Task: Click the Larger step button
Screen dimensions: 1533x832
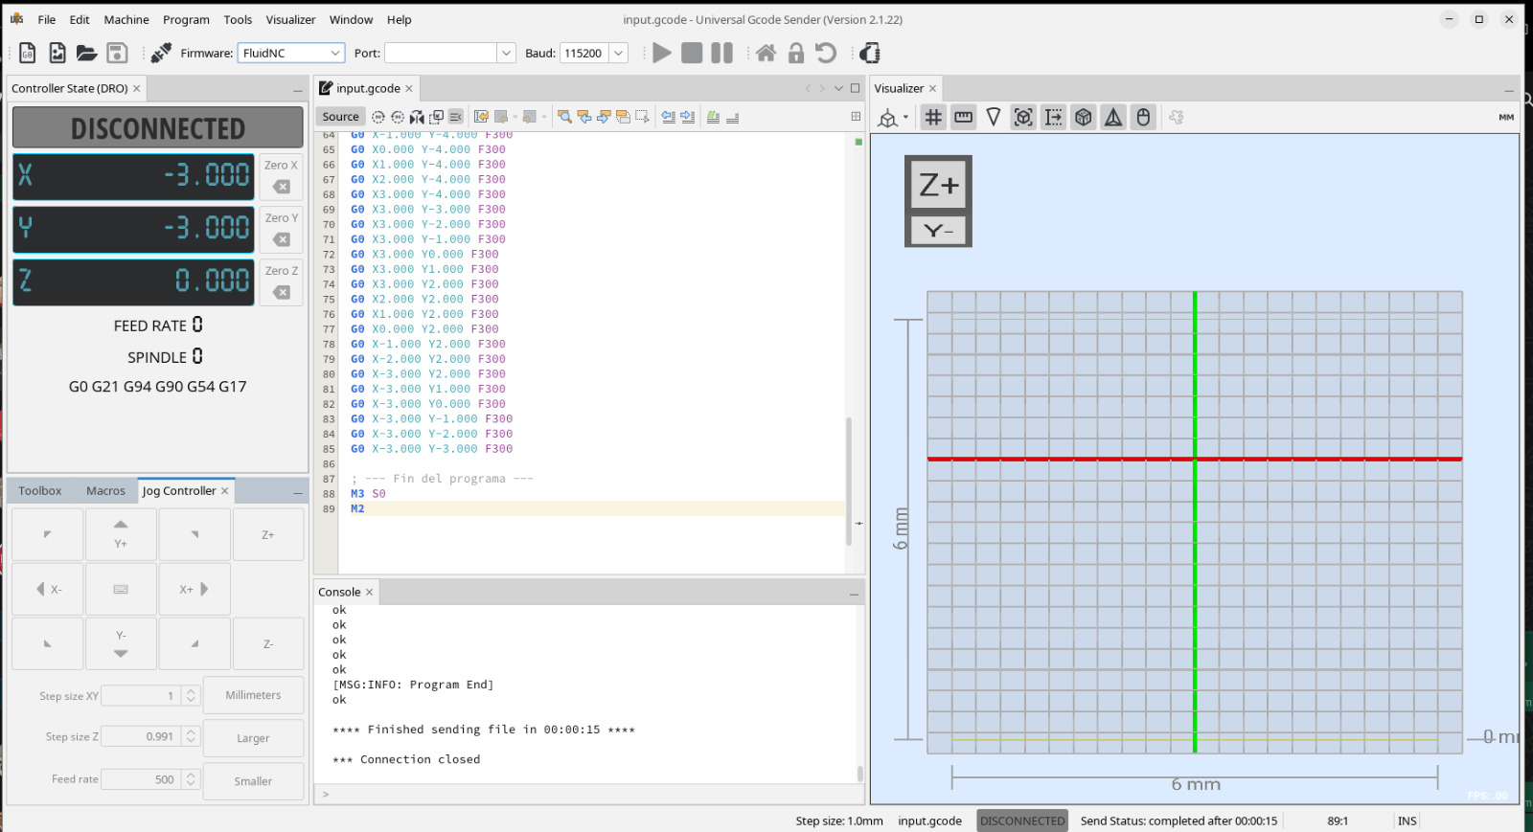Action: click(253, 738)
